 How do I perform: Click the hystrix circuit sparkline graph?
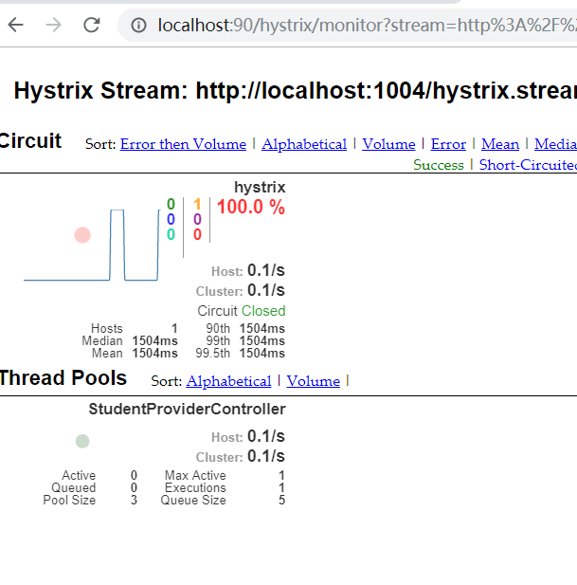92,245
